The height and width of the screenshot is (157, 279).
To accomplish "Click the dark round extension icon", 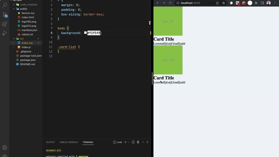I will click(231, 3).
